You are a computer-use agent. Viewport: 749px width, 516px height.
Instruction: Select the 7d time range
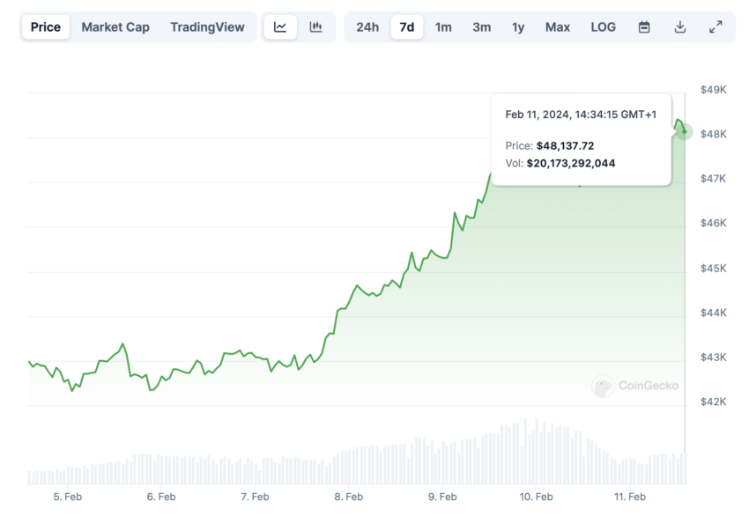[x=407, y=27]
